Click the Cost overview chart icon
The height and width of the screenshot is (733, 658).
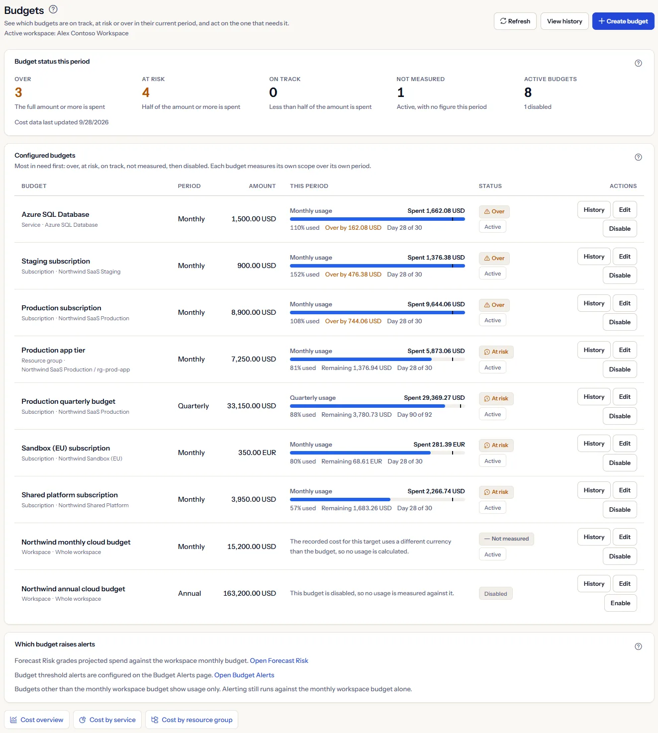pyautogui.click(x=13, y=720)
